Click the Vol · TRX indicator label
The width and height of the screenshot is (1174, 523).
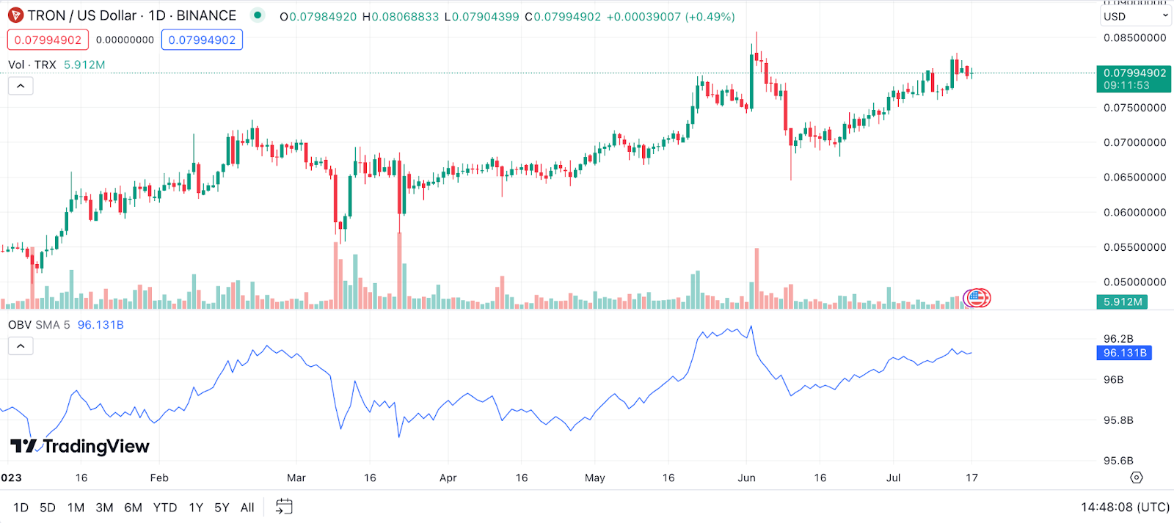(x=32, y=65)
